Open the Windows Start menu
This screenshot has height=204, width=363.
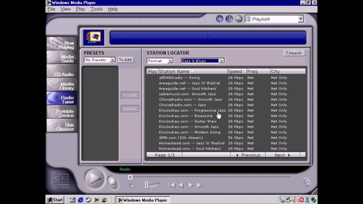55,200
